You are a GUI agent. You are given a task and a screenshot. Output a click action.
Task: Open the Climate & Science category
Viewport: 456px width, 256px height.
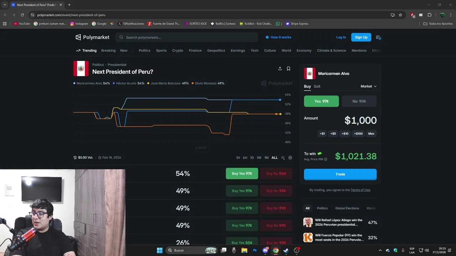(x=331, y=50)
